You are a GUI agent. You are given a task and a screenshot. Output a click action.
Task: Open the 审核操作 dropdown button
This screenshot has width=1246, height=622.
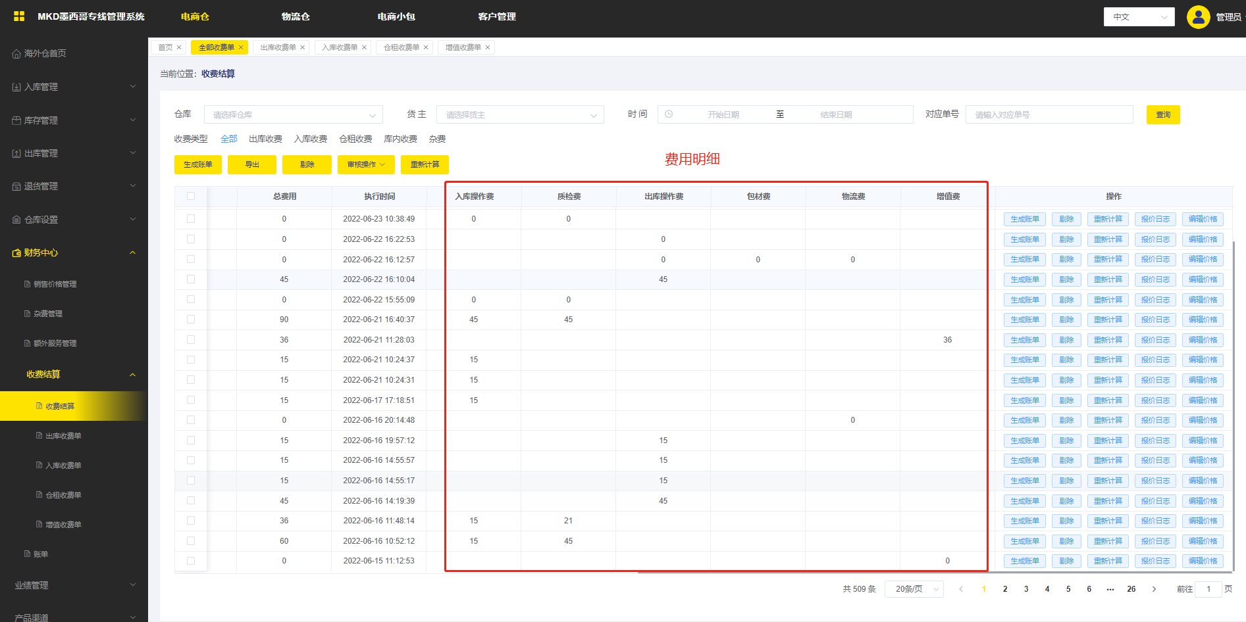(366, 164)
